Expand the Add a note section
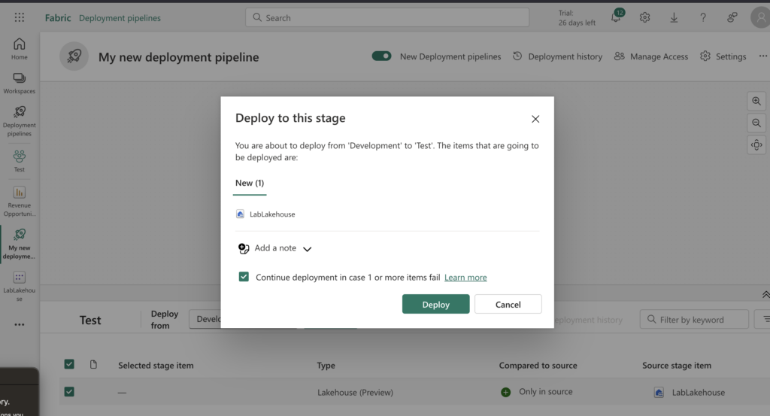The image size is (770, 416). pos(275,248)
